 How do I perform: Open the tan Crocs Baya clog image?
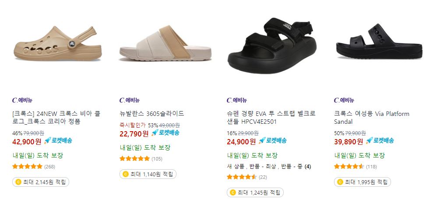point(58,43)
